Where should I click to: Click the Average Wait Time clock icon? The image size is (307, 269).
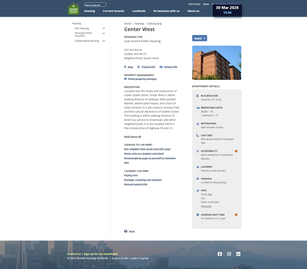(x=198, y=215)
